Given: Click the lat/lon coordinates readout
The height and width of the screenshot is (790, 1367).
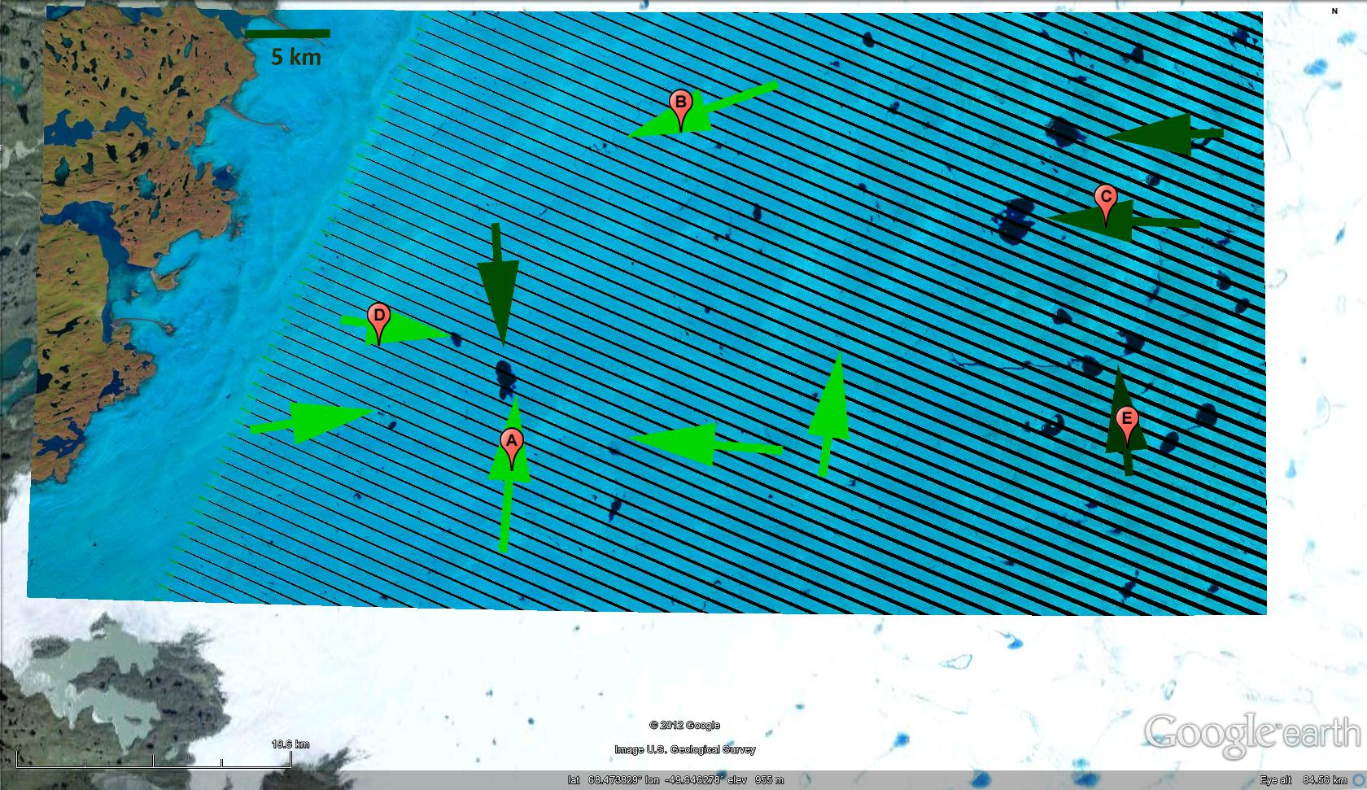Looking at the screenshot, I should [675, 780].
